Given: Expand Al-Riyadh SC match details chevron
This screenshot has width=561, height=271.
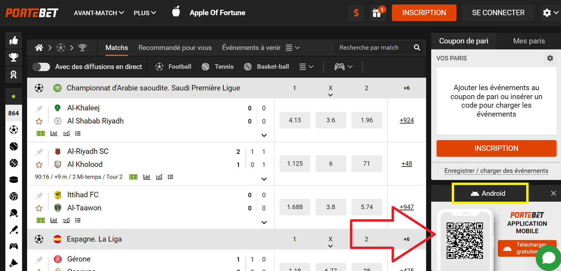Looking at the screenshot, I should click(x=264, y=179).
